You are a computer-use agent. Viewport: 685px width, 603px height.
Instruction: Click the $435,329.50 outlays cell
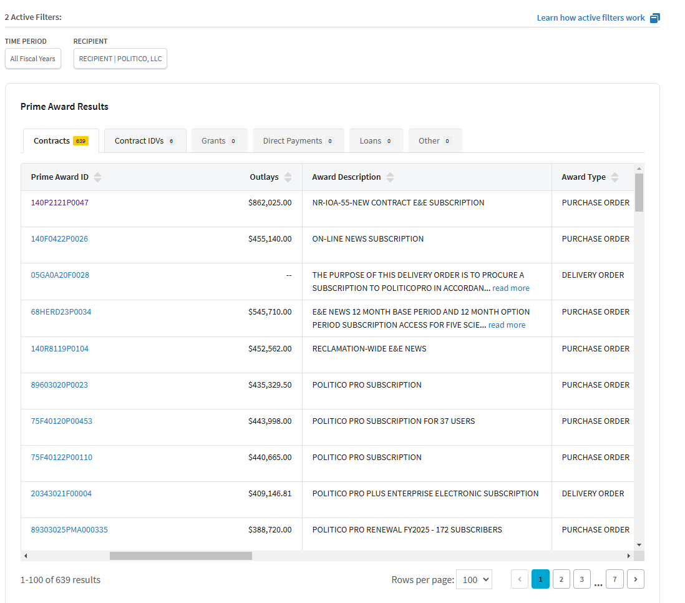pyautogui.click(x=270, y=385)
